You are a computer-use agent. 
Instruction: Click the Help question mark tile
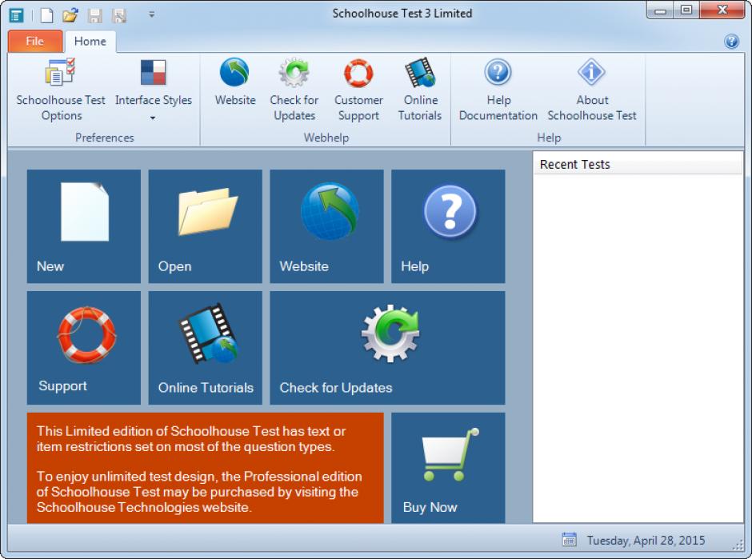click(x=448, y=226)
